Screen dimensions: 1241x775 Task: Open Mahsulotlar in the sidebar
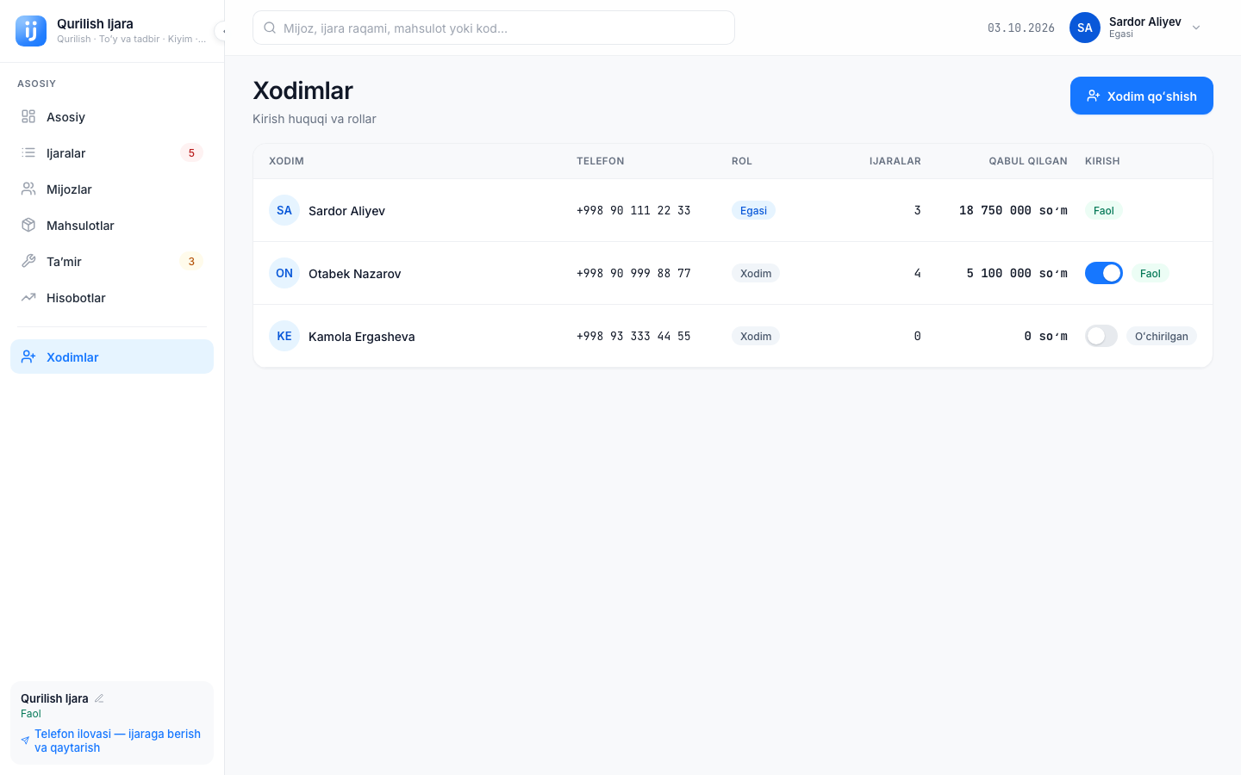[x=112, y=226]
